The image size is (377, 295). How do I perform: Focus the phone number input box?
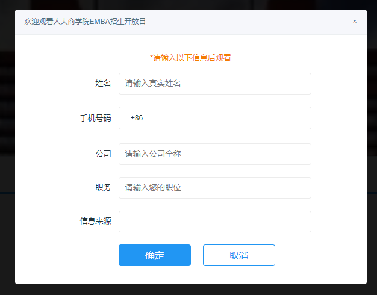232,118
